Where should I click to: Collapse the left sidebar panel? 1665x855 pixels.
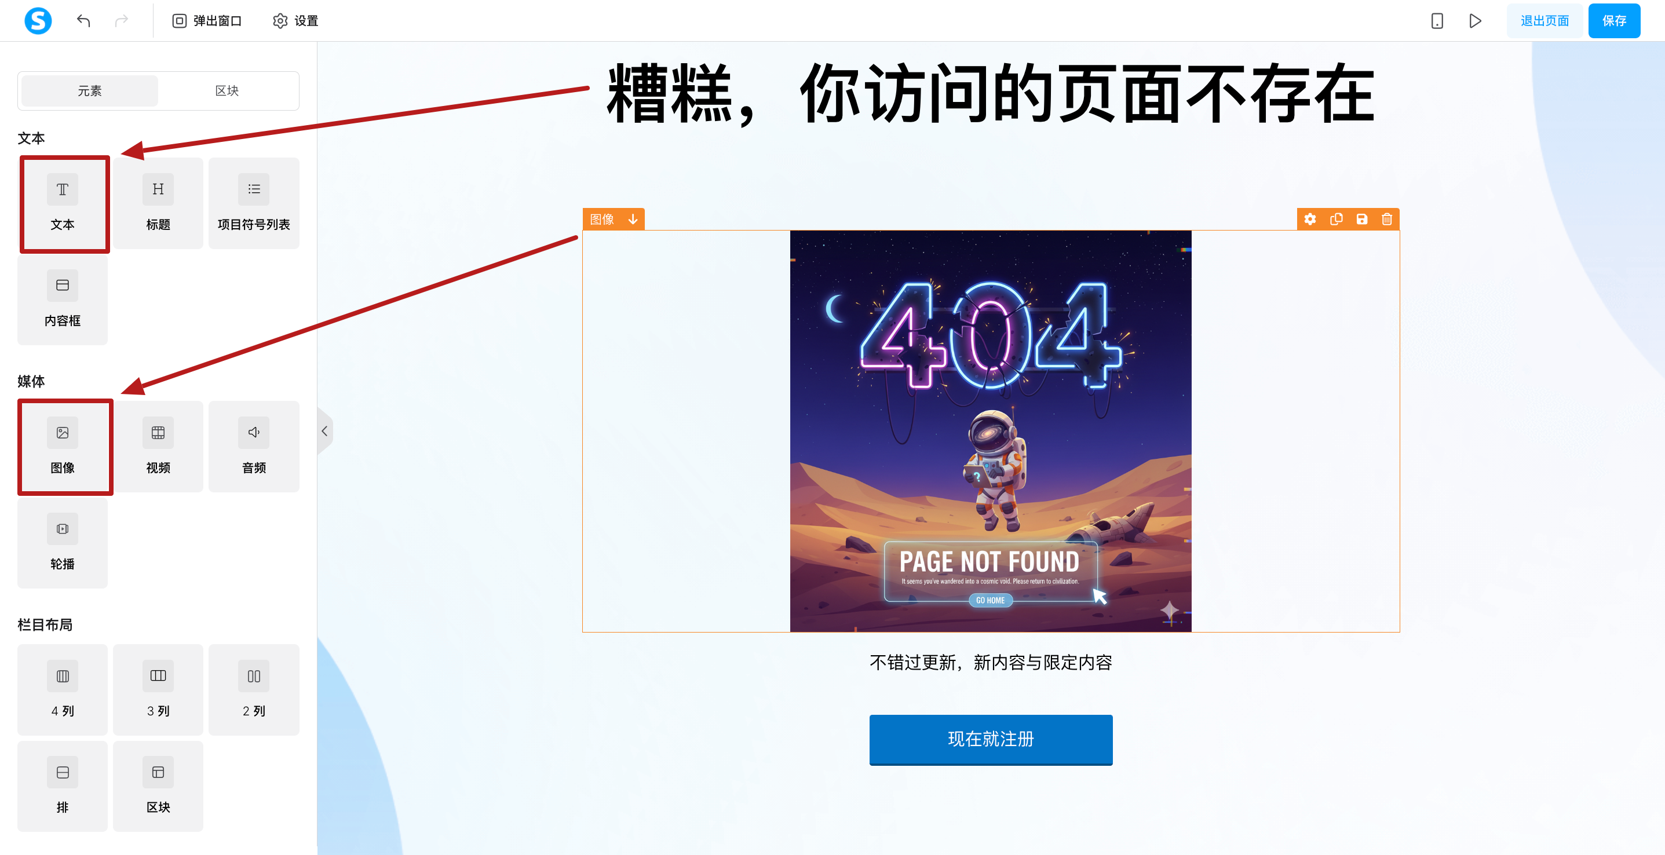[x=324, y=431]
